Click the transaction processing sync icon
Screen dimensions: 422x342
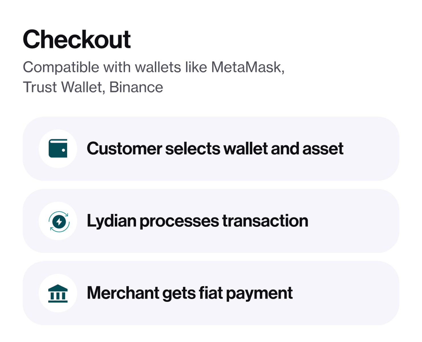(x=59, y=221)
